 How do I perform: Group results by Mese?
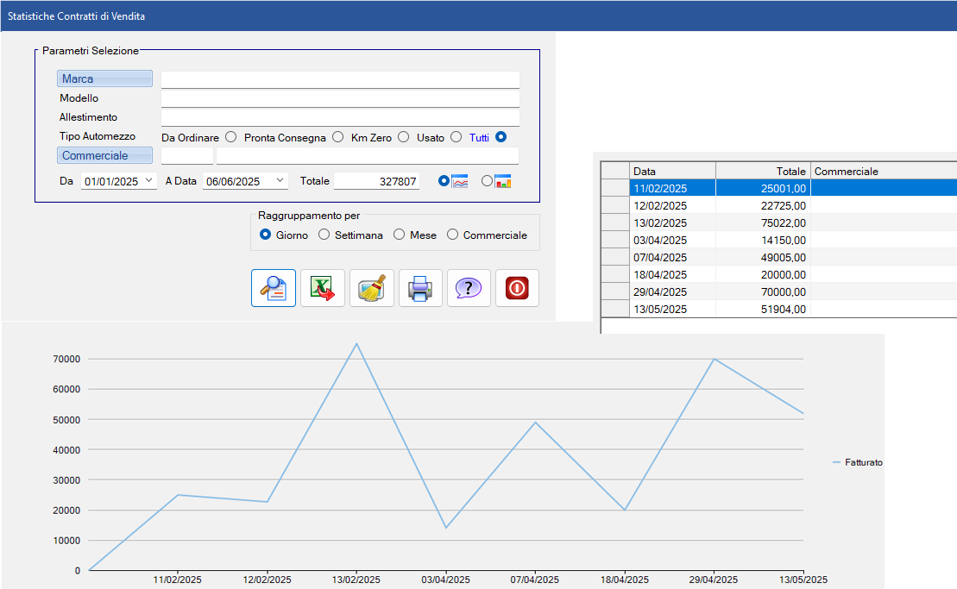(400, 235)
